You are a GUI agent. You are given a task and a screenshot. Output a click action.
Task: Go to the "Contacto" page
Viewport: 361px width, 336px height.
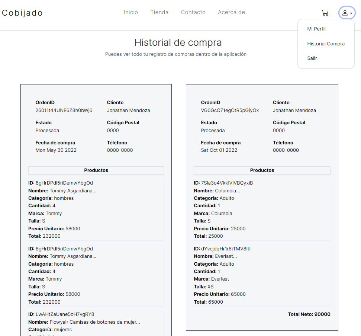[193, 12]
